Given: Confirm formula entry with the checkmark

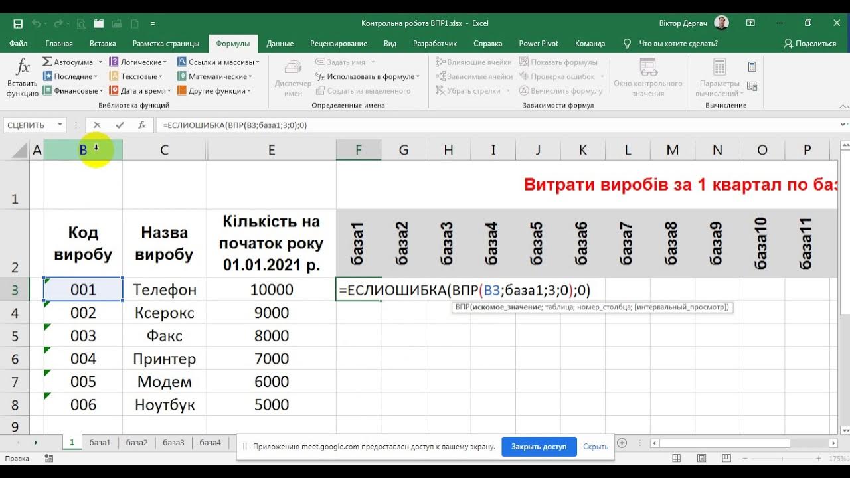Looking at the screenshot, I should pyautogui.click(x=120, y=125).
